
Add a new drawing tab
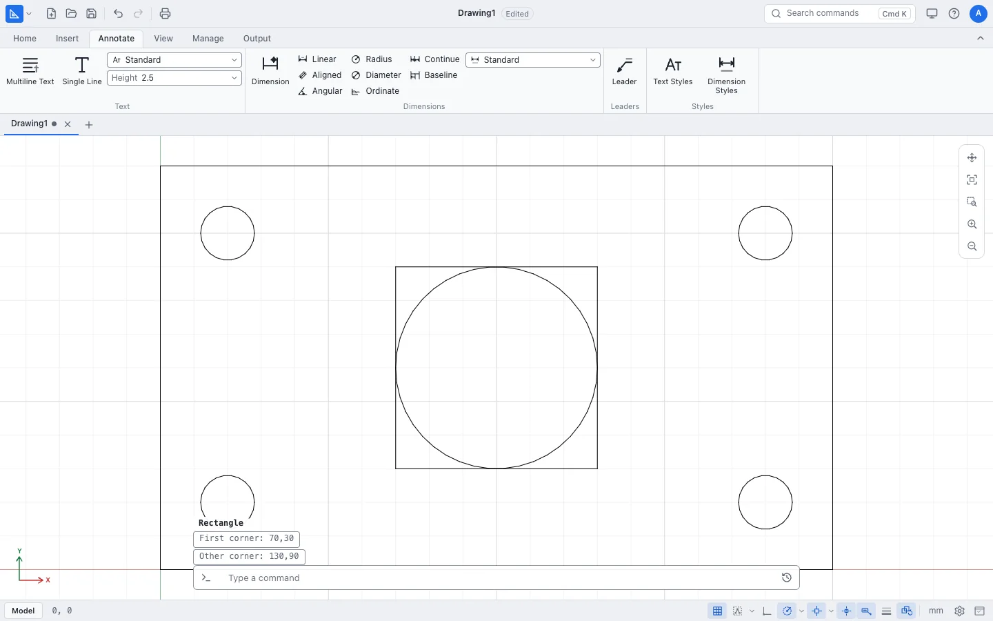coord(89,125)
